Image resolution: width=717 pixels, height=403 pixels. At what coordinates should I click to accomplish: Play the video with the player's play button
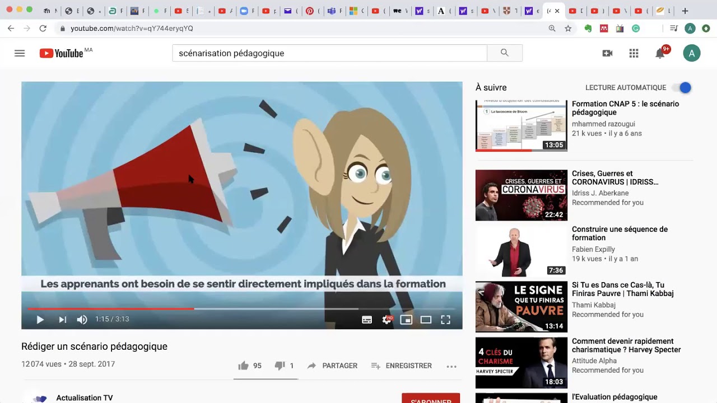tap(40, 320)
